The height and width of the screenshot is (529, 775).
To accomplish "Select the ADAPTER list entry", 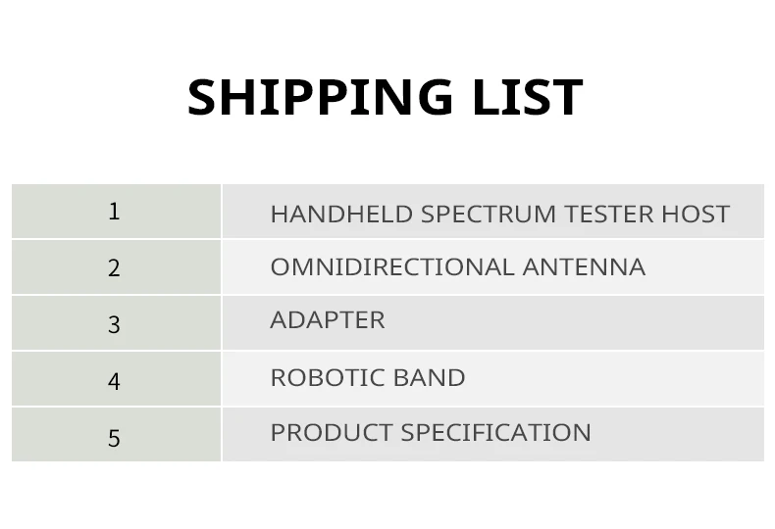I will 328,319.
